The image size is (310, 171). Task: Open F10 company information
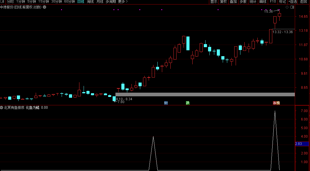273,2
